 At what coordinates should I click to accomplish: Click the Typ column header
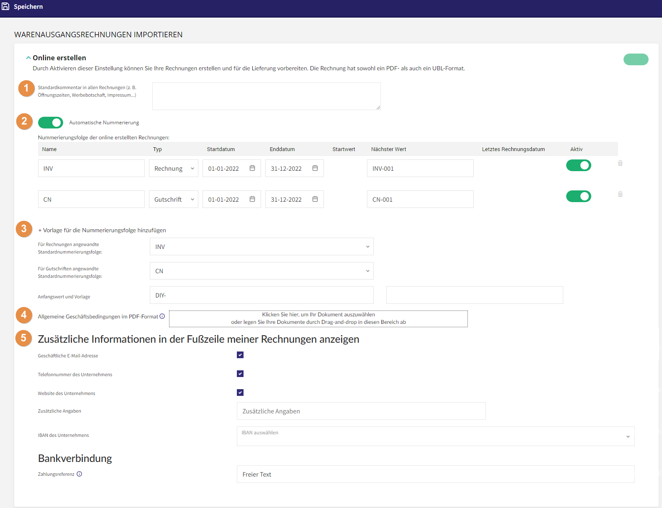(x=157, y=149)
